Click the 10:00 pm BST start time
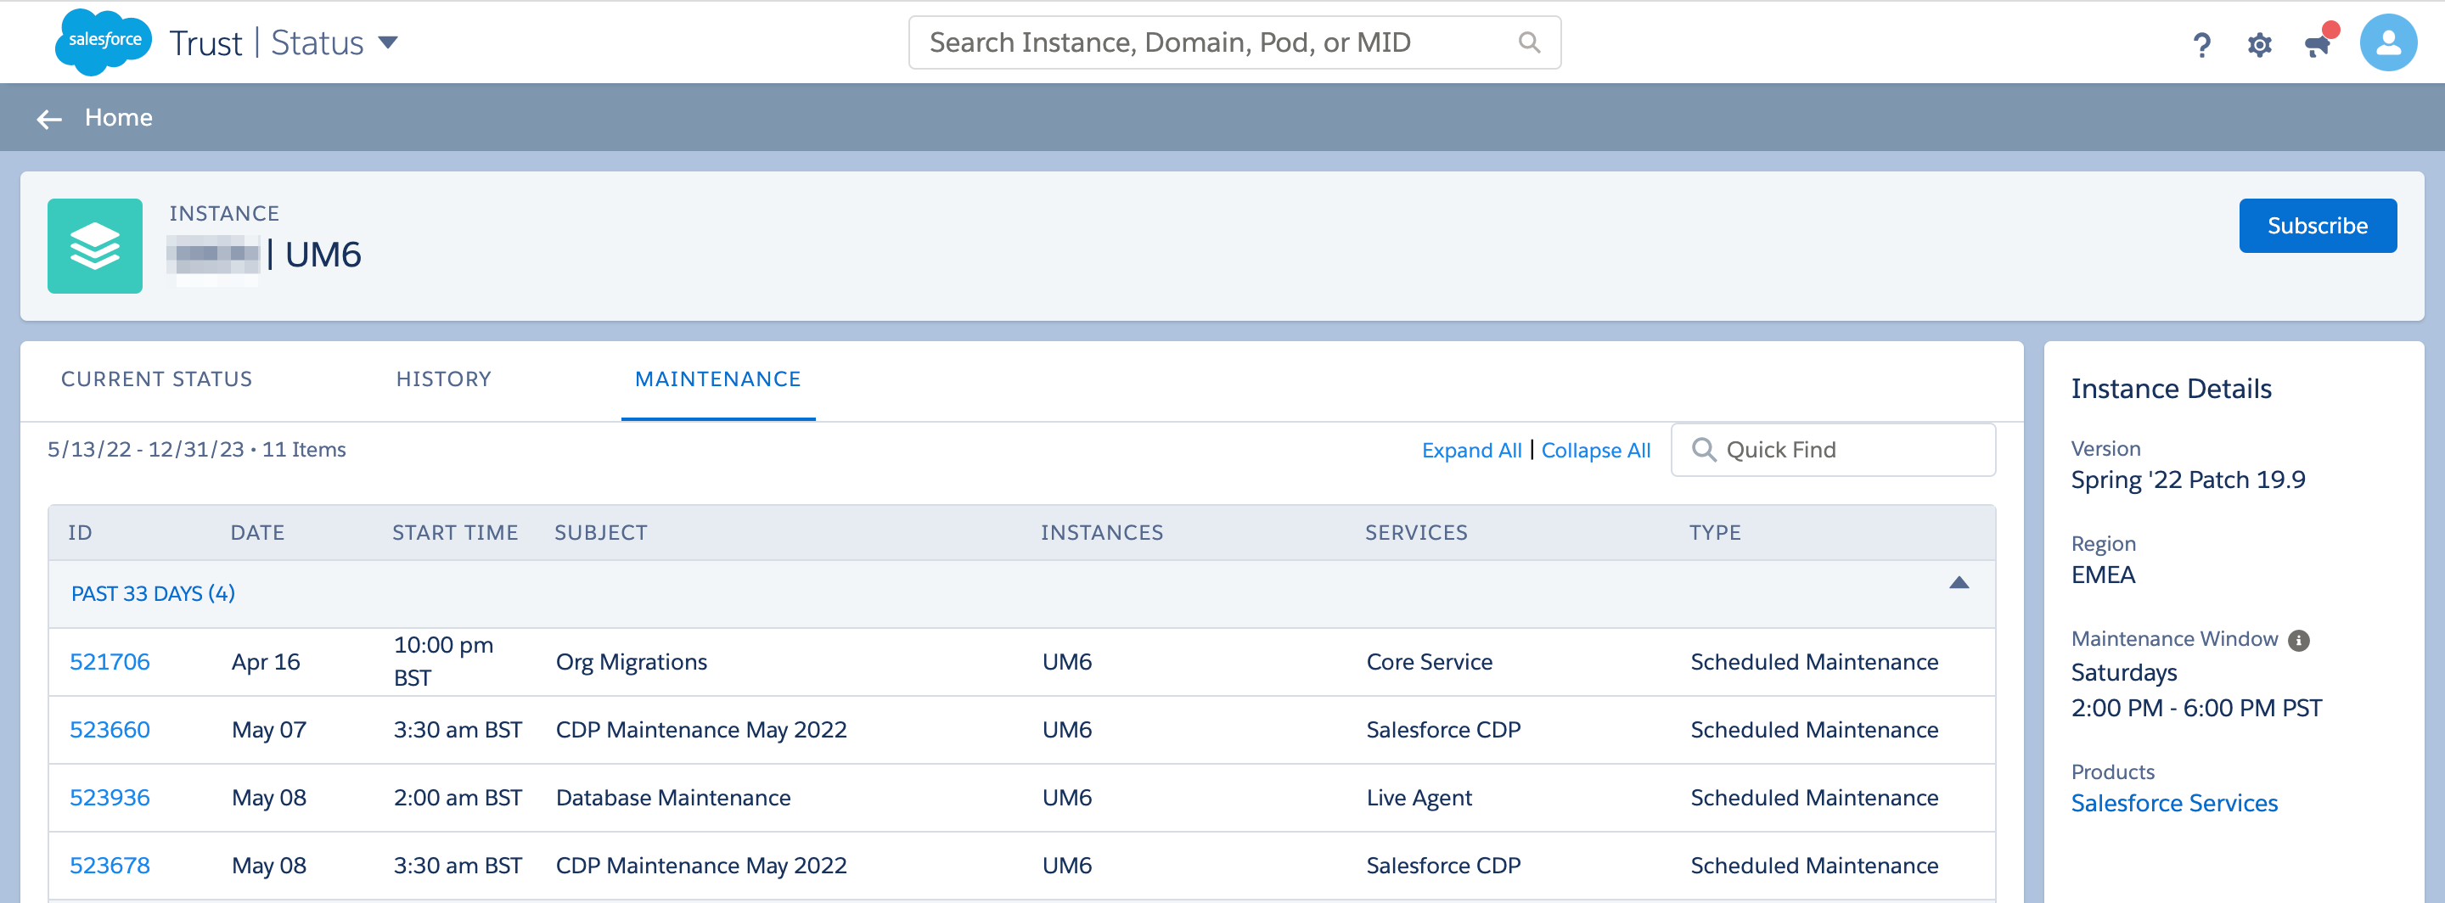Screen dimensions: 2445x903 point(443,662)
